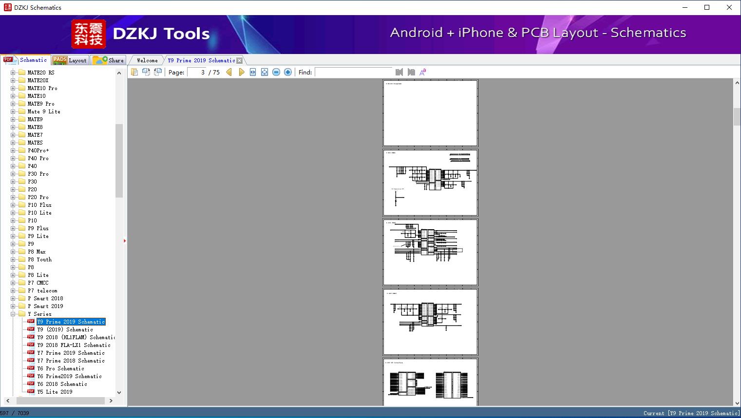This screenshot has height=418, width=741.
Task: Click the find next icon
Action: click(x=411, y=72)
